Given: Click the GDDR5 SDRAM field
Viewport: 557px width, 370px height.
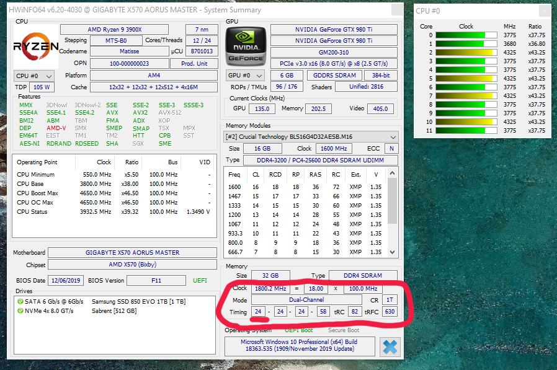Looking at the screenshot, I should (x=334, y=75).
